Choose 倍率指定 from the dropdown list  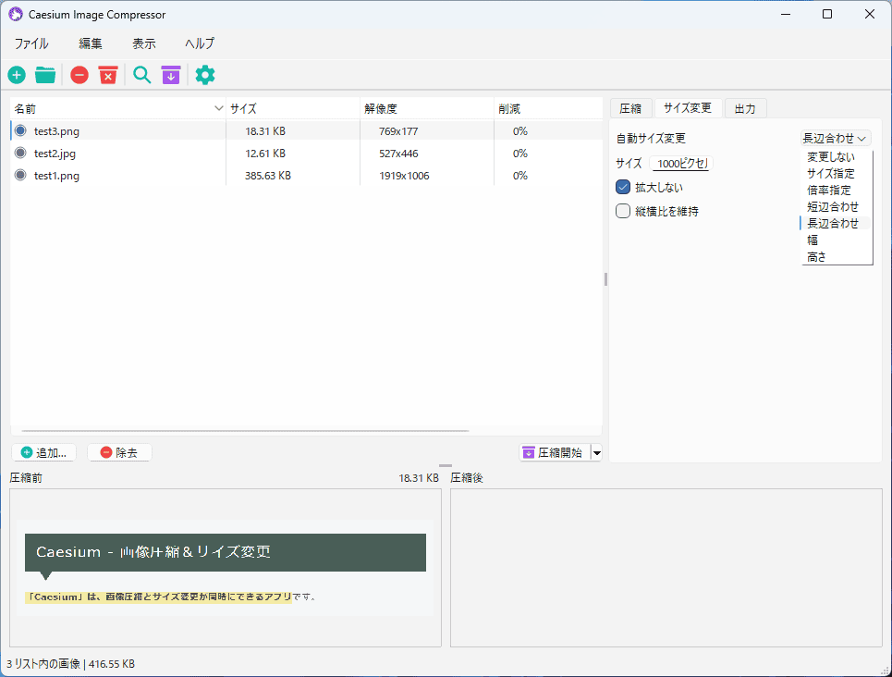[x=830, y=190]
